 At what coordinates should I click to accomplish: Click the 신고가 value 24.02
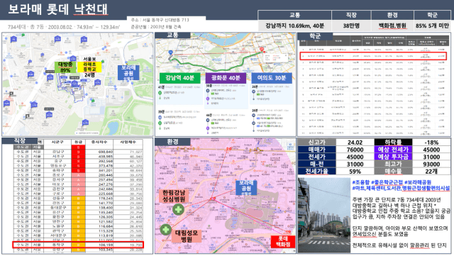click(355, 143)
